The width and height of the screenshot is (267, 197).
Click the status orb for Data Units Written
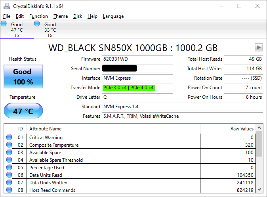[9, 182]
